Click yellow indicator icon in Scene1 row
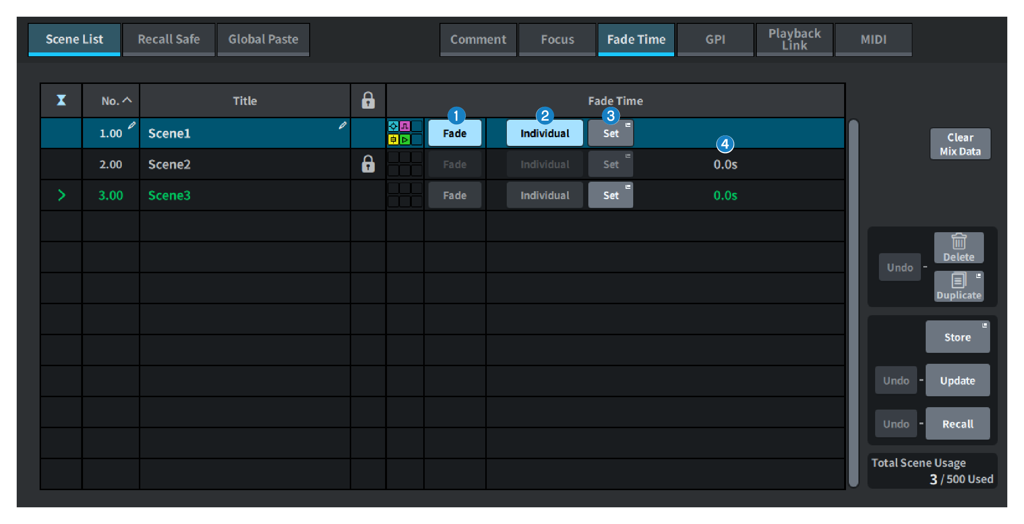The image size is (1024, 524). pos(393,140)
